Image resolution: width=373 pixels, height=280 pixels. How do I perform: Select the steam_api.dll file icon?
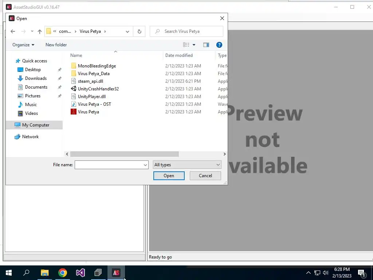pyautogui.click(x=74, y=81)
